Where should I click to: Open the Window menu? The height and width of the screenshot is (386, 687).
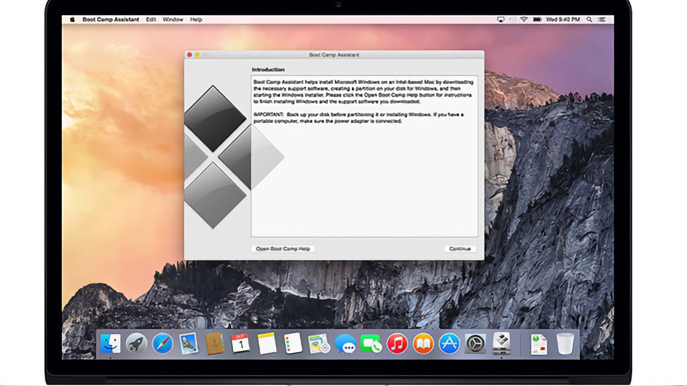(x=173, y=19)
